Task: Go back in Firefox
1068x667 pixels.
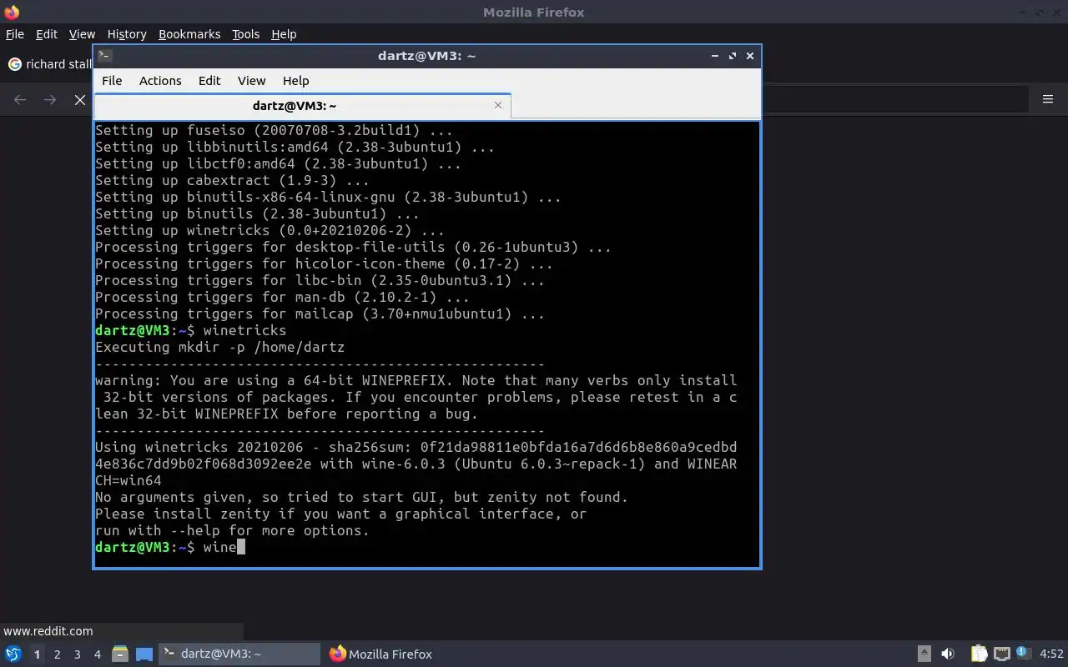Action: (20, 100)
